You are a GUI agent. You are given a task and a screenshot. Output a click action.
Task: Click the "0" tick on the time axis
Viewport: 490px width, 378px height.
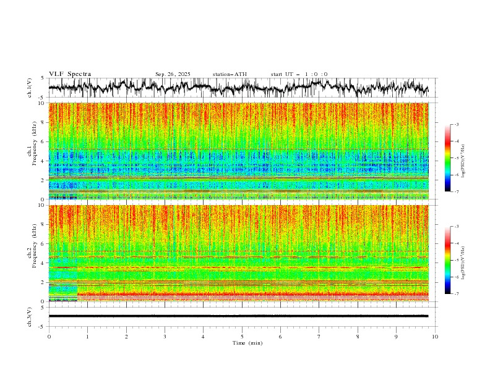(x=49, y=337)
